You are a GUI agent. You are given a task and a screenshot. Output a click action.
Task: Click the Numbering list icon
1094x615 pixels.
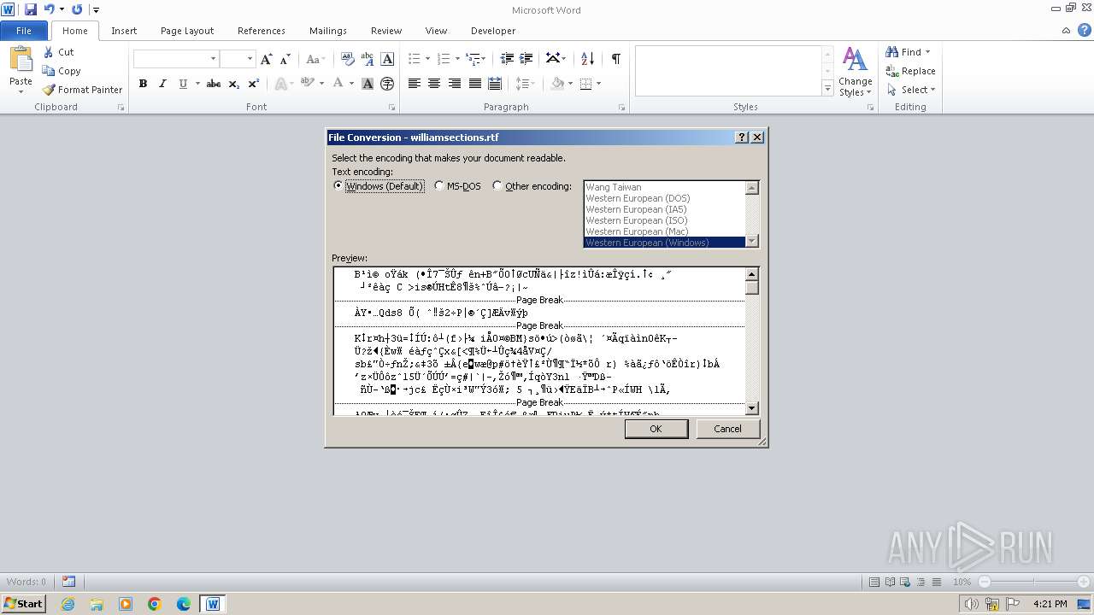click(x=444, y=59)
